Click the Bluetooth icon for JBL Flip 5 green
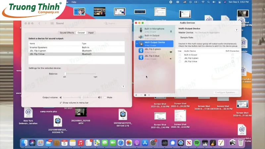265x149 pixels. pos(141,50)
